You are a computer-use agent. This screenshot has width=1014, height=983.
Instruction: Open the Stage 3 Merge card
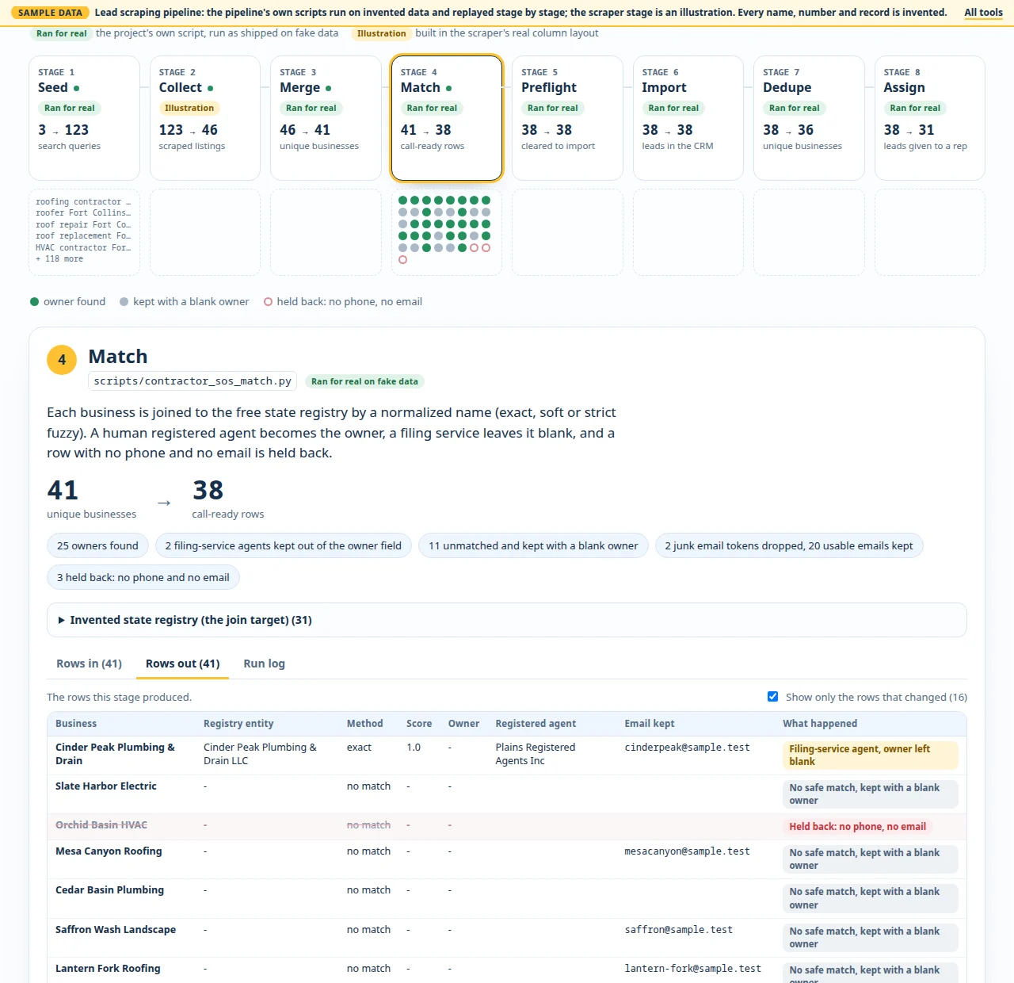coord(326,118)
